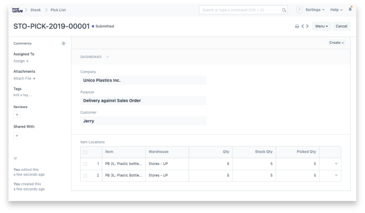
Task: Click Stores - UP warehouse in row 2
Action: coord(167,175)
